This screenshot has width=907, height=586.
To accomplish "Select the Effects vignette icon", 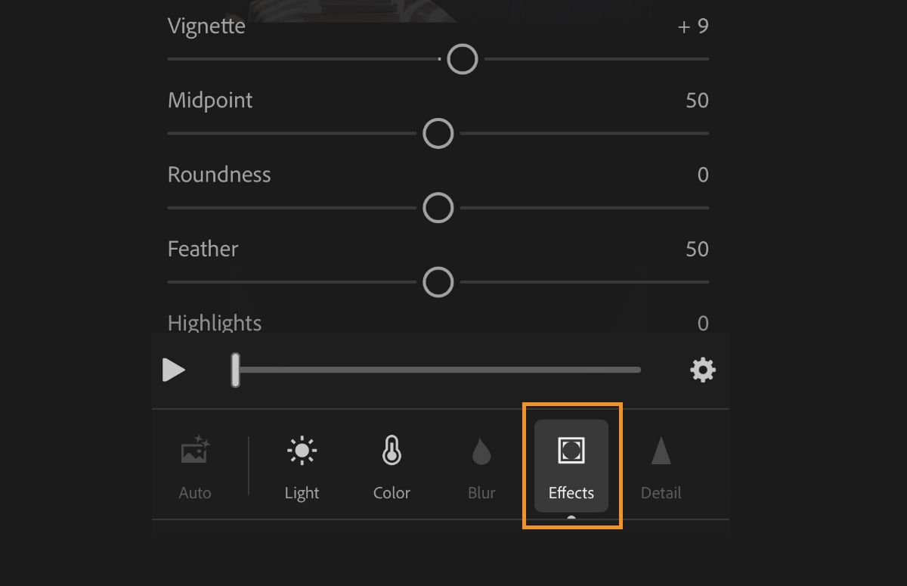I will [x=571, y=450].
